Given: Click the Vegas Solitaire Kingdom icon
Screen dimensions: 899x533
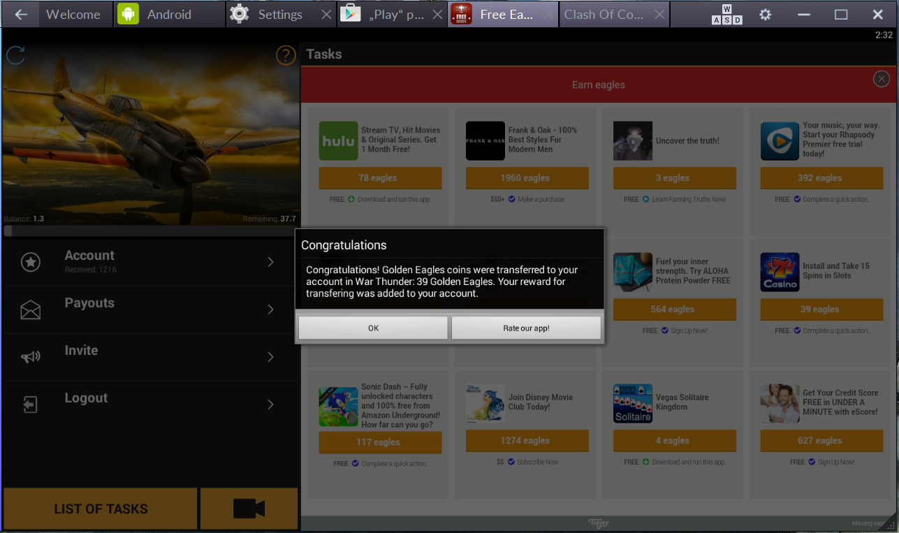Looking at the screenshot, I should tap(633, 403).
